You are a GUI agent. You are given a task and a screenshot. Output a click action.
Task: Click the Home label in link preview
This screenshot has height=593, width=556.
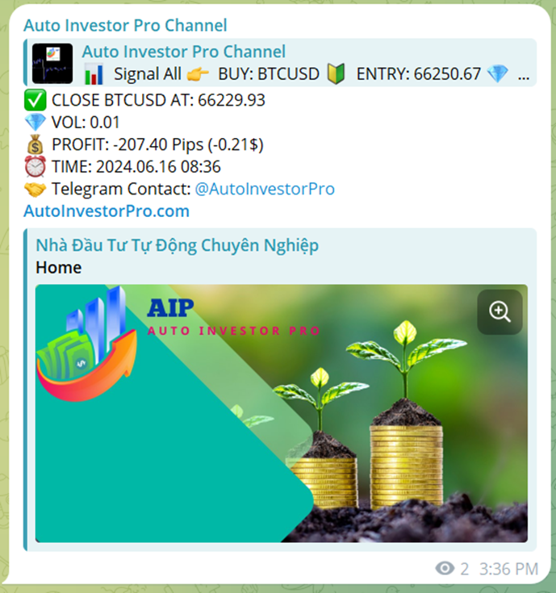click(x=59, y=267)
